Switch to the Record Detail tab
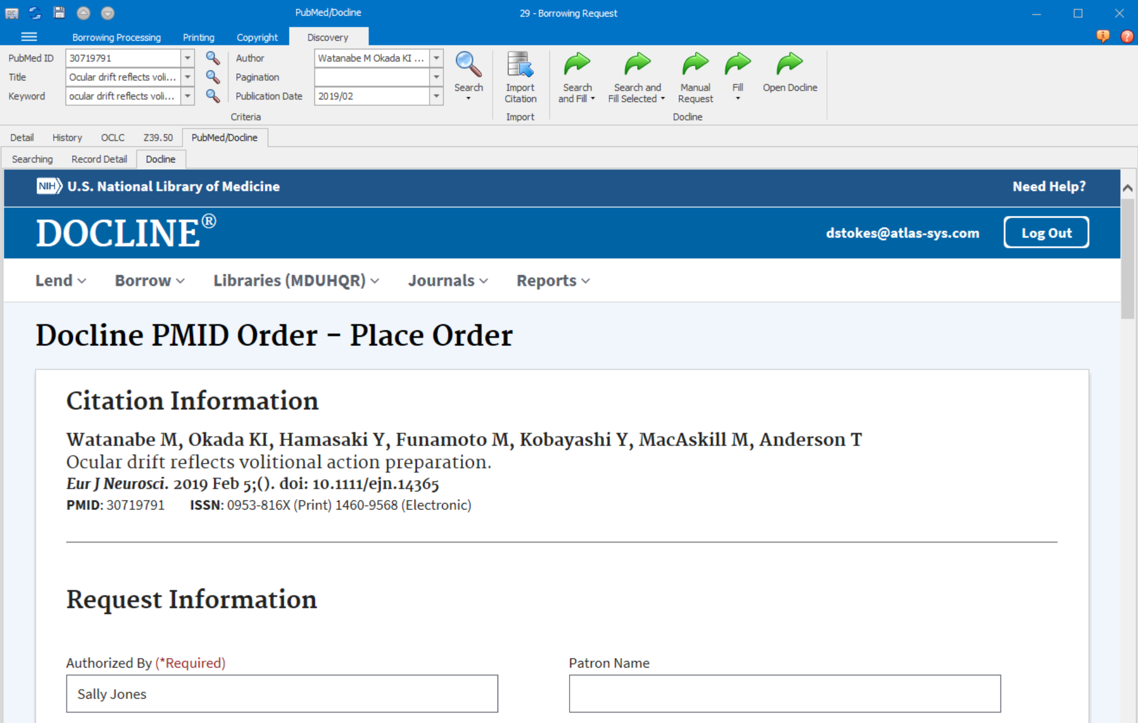The width and height of the screenshot is (1138, 723). [98, 159]
